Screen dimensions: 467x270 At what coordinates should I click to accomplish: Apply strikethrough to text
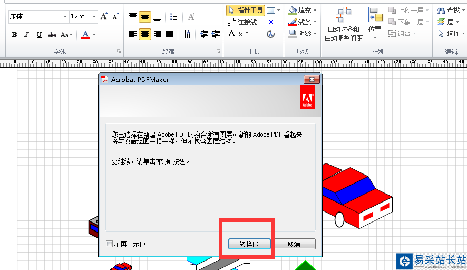(x=52, y=35)
